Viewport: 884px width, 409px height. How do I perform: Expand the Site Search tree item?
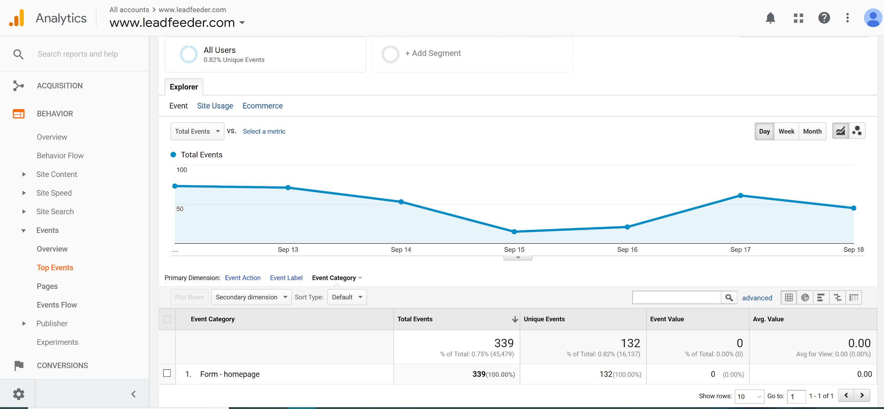tap(24, 212)
